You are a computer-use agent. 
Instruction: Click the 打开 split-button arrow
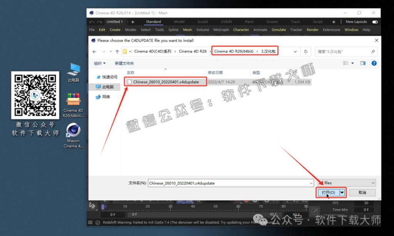click(342, 192)
